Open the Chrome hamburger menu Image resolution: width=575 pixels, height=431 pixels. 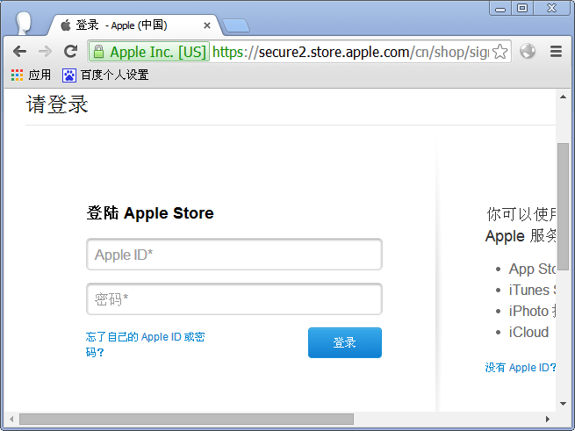tap(556, 52)
